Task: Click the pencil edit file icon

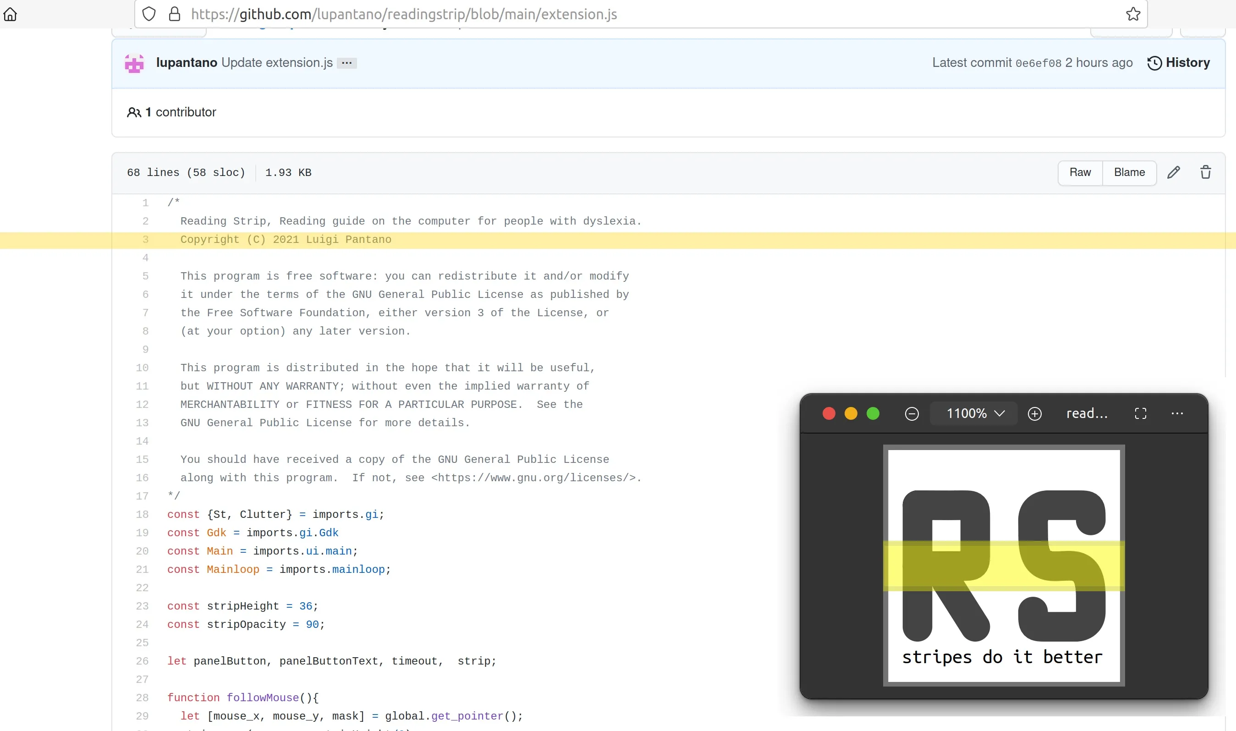Action: pos(1174,172)
